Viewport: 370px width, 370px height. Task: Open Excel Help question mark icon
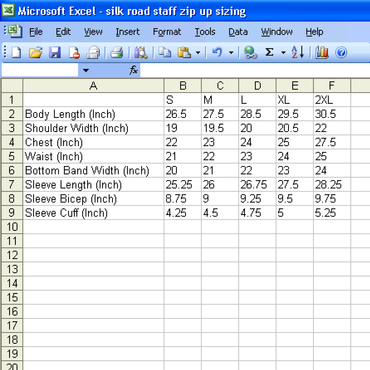tap(341, 52)
